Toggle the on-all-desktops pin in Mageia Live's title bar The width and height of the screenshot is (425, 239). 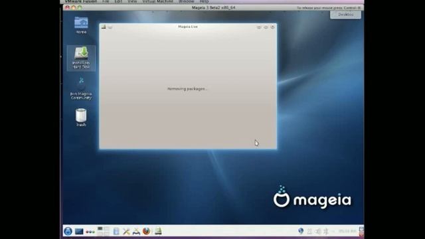click(x=110, y=27)
